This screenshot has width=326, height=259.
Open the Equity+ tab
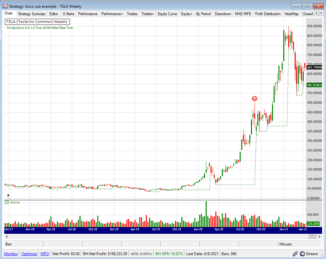187,14
